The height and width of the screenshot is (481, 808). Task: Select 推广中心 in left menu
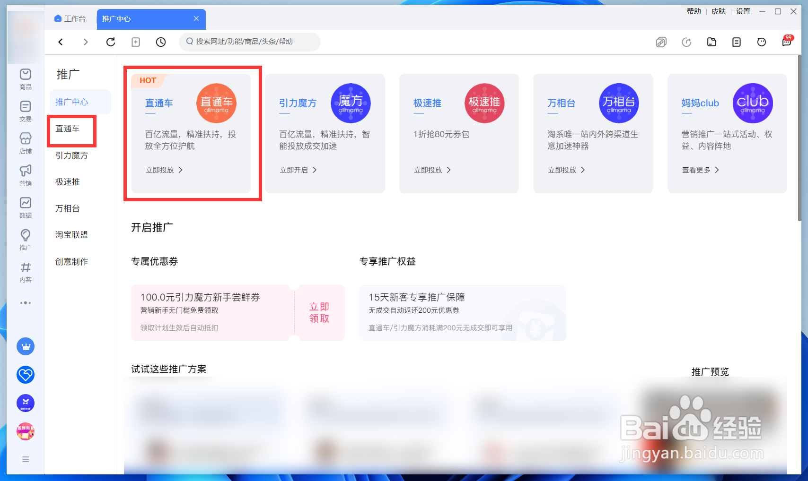pyautogui.click(x=80, y=102)
